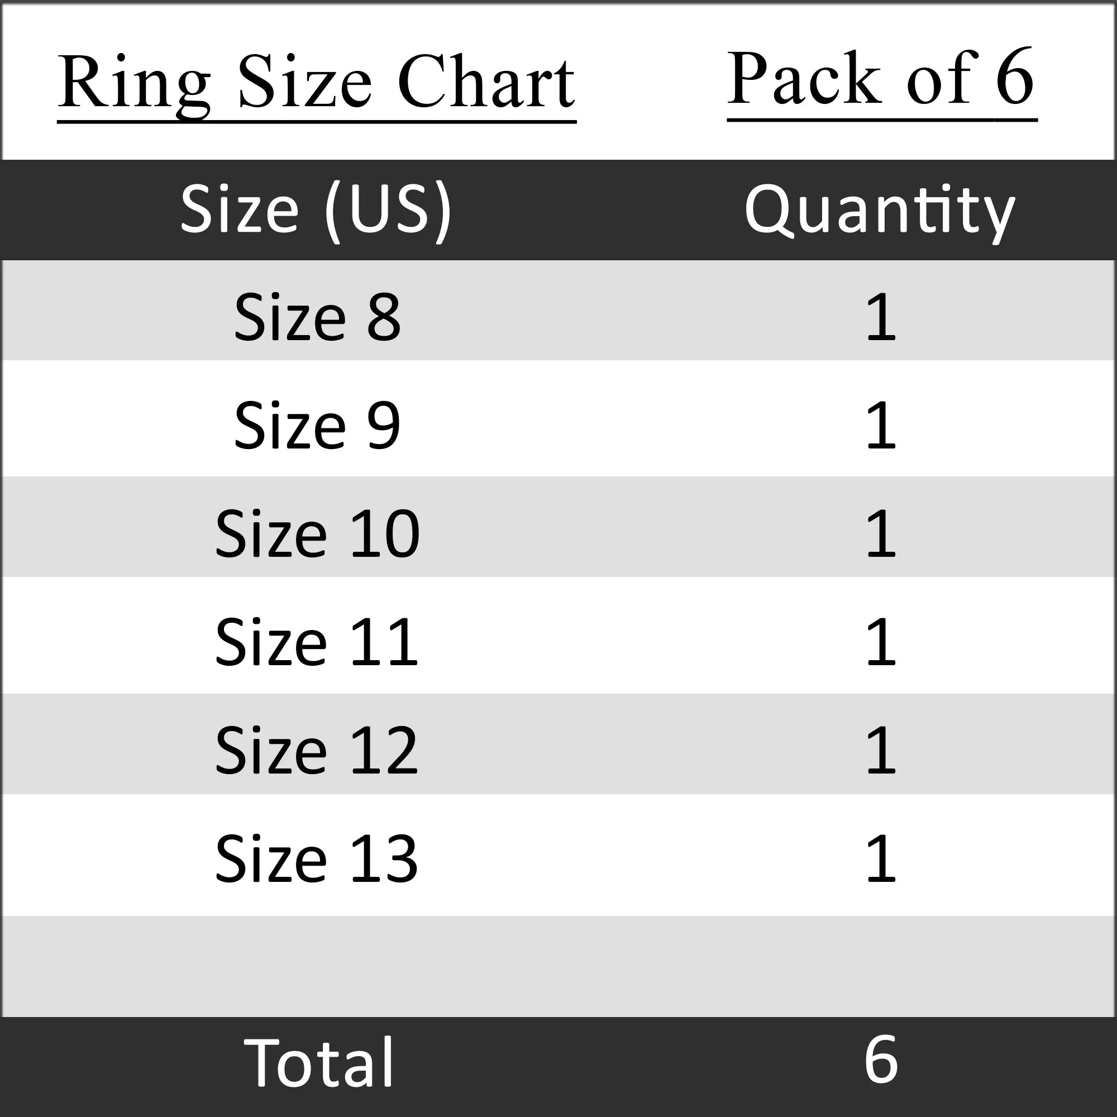Viewport: 1117px width, 1117px height.
Task: Click the quantity in the Size 12 row
Action: pyautogui.click(x=881, y=750)
